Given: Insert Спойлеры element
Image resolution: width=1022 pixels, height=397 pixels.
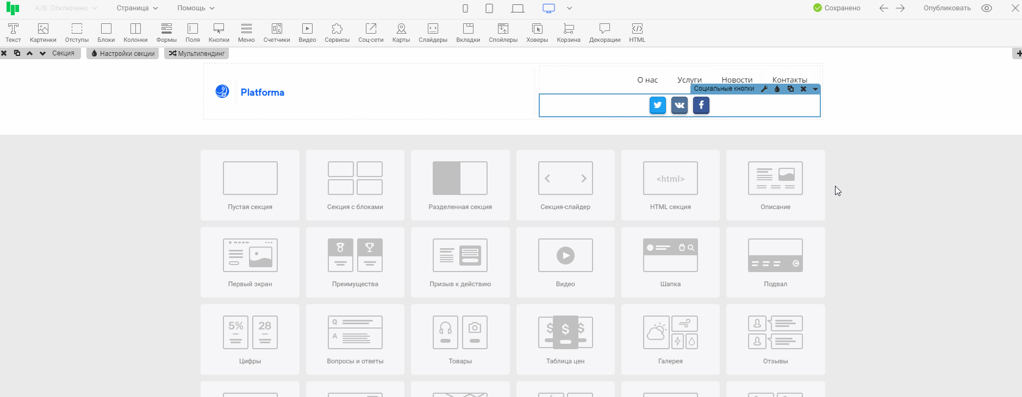Looking at the screenshot, I should pyautogui.click(x=503, y=33).
